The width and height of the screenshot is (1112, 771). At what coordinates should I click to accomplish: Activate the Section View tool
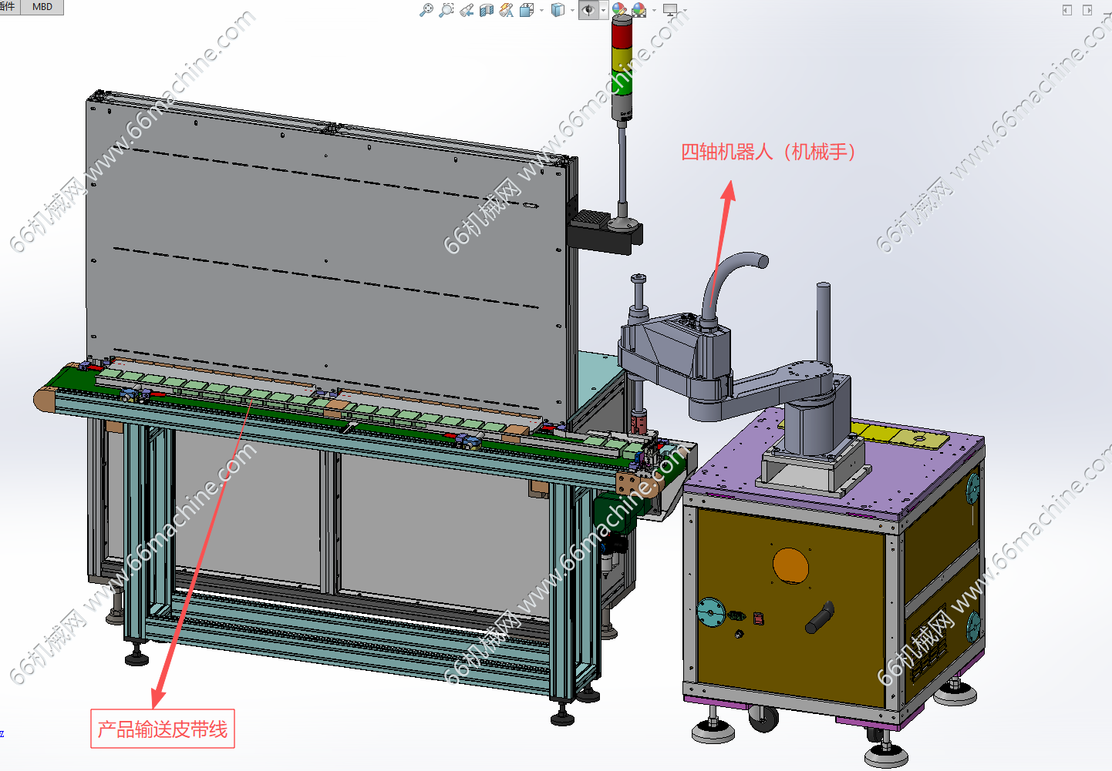pos(486,10)
